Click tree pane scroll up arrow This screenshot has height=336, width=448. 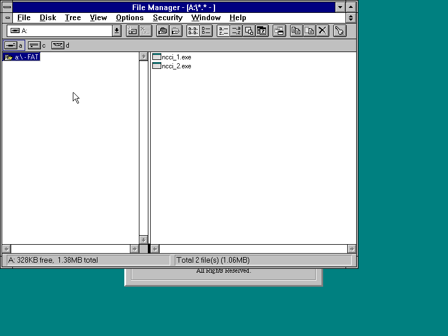pyautogui.click(x=143, y=57)
